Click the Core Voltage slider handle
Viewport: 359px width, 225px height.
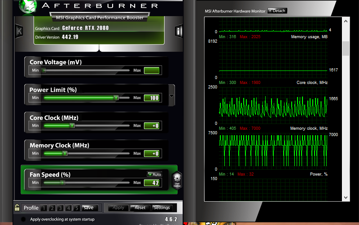tap(44, 71)
